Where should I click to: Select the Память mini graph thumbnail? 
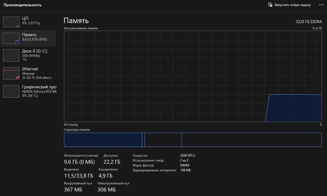click(x=11, y=38)
